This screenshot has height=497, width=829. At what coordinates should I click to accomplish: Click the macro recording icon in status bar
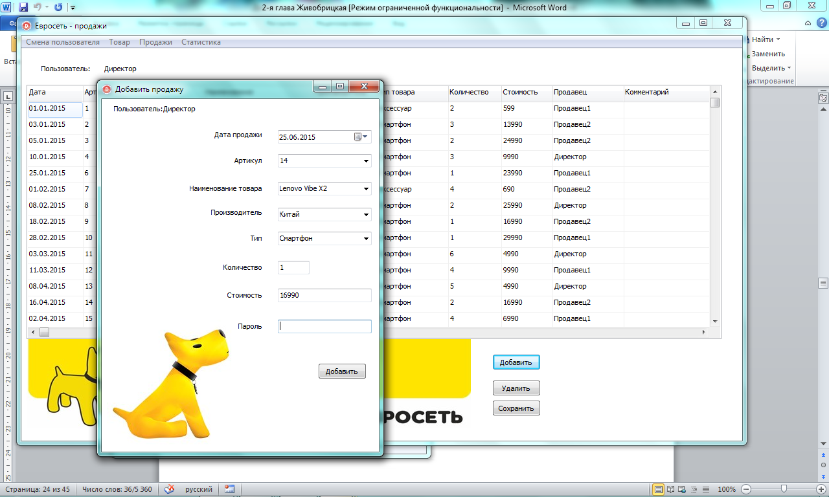click(x=229, y=489)
